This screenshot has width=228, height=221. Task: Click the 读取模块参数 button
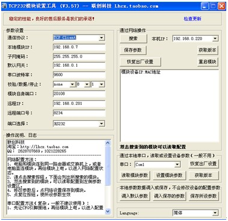click(135, 175)
